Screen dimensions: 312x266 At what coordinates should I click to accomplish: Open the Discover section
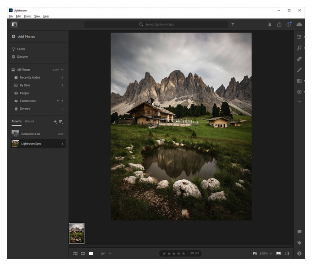click(20, 57)
